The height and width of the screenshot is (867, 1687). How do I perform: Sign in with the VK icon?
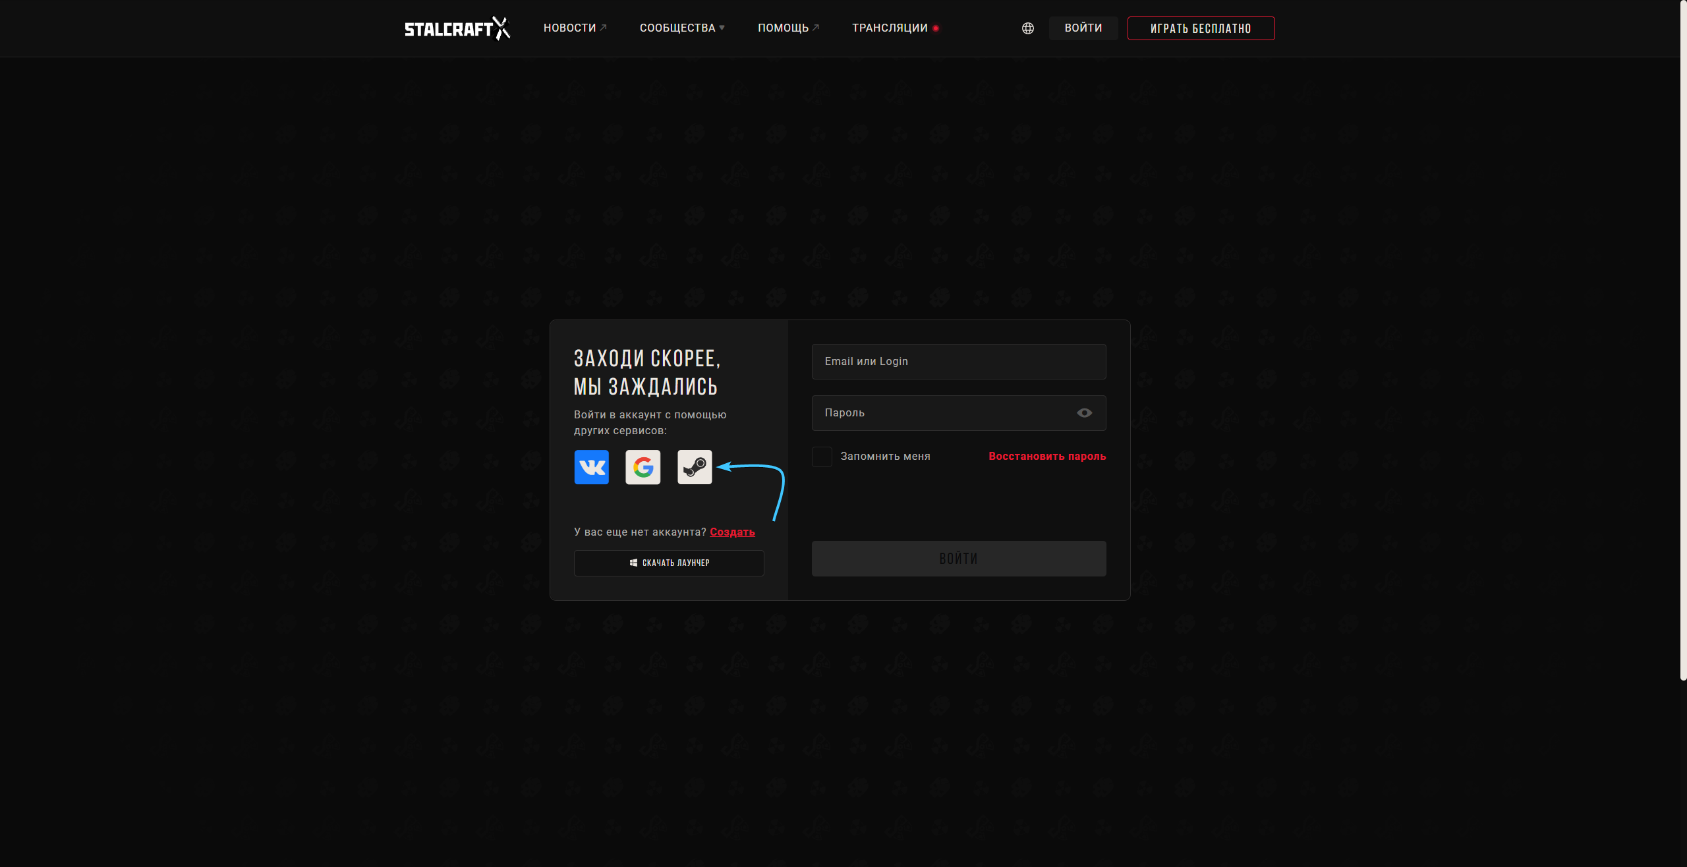point(592,467)
